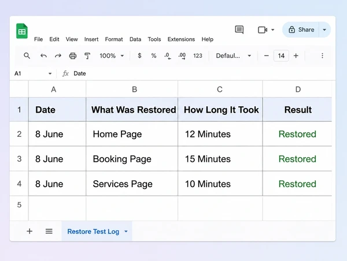
Task: Open the Insert menu
Action: point(91,39)
